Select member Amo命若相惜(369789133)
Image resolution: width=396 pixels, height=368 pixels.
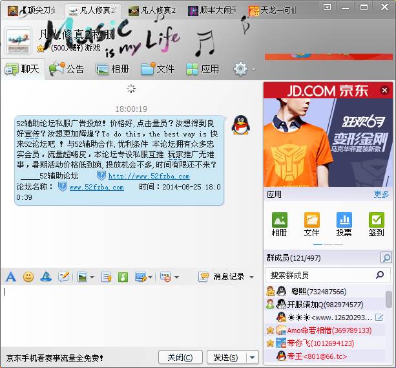pyautogui.click(x=324, y=330)
